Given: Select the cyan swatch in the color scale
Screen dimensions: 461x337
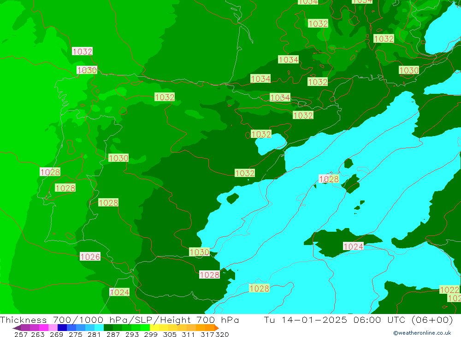Looking at the screenshot, I should pyautogui.click(x=99, y=328).
